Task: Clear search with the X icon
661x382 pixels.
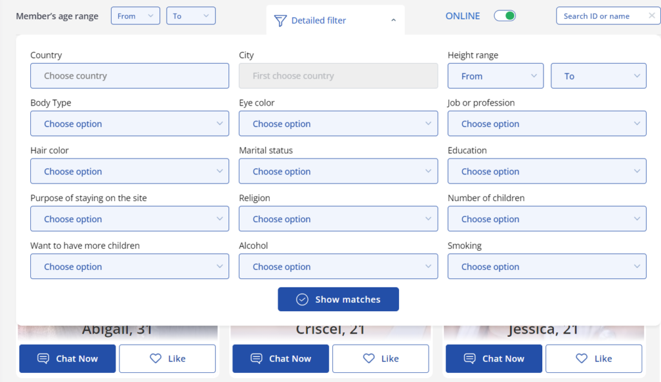Action: tap(651, 16)
